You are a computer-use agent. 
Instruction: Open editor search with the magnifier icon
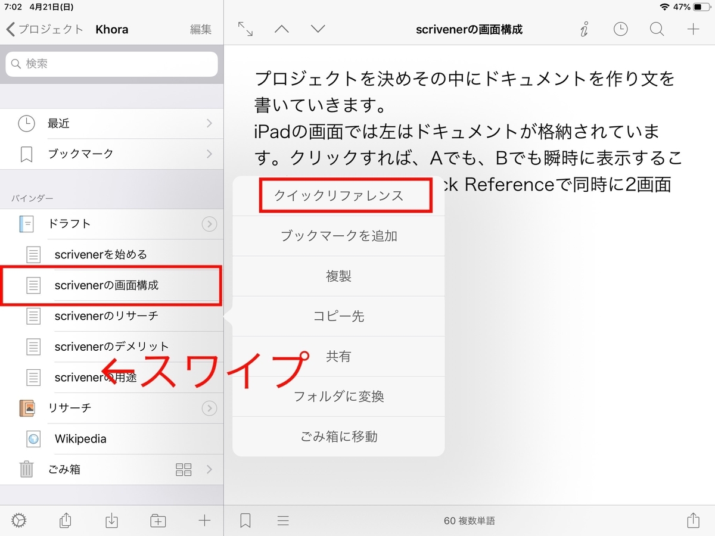point(657,29)
